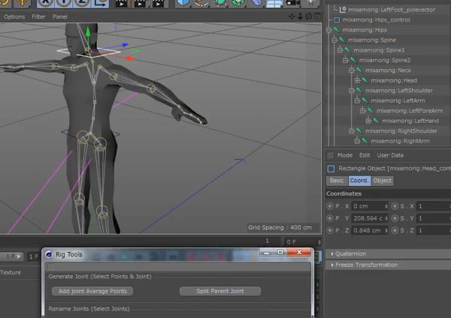Open the viewport Panel menu

(60, 16)
